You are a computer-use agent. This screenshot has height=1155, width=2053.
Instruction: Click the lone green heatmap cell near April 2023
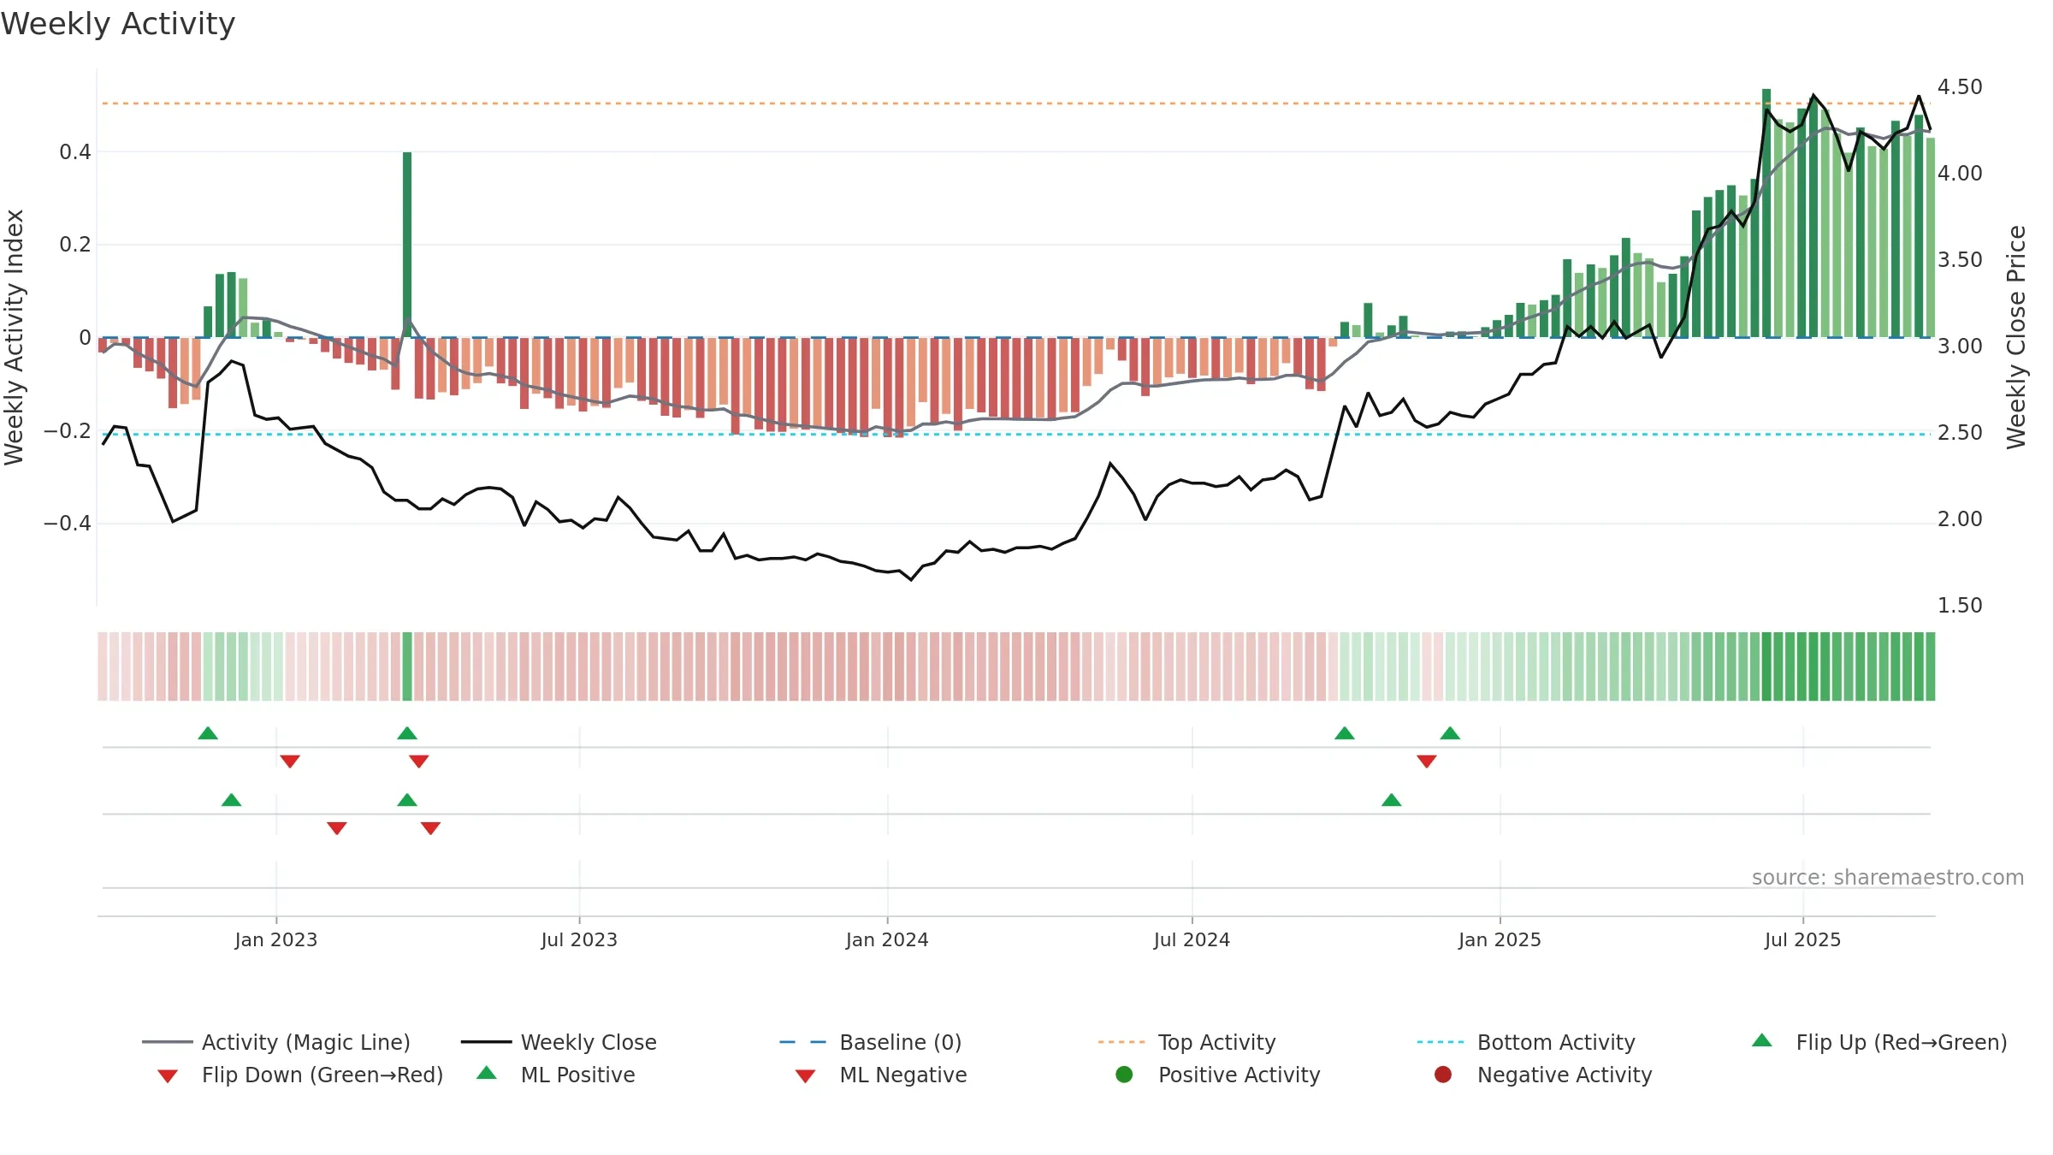407,666
